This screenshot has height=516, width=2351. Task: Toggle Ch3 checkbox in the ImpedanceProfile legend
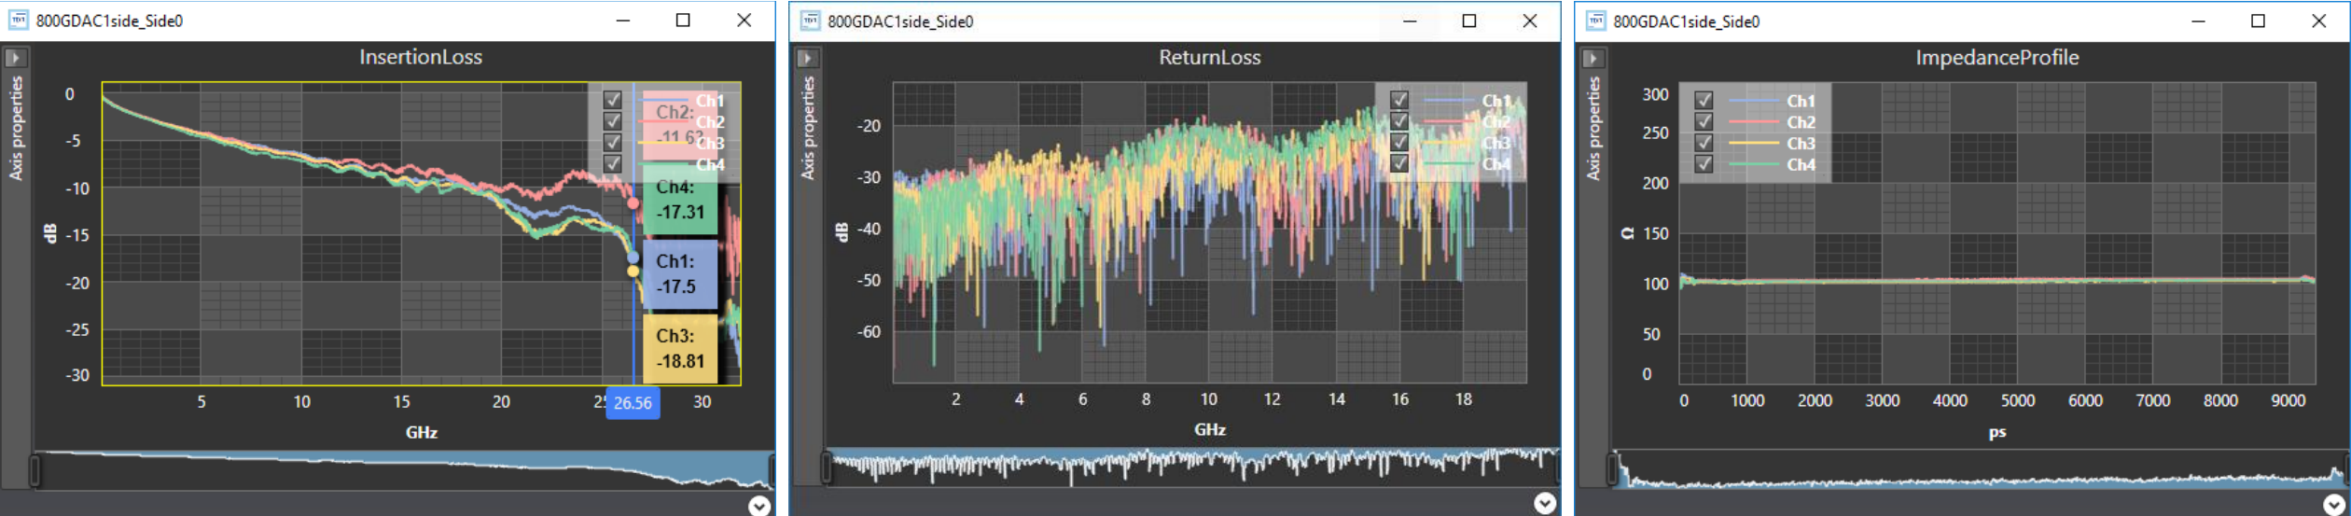point(1704,143)
